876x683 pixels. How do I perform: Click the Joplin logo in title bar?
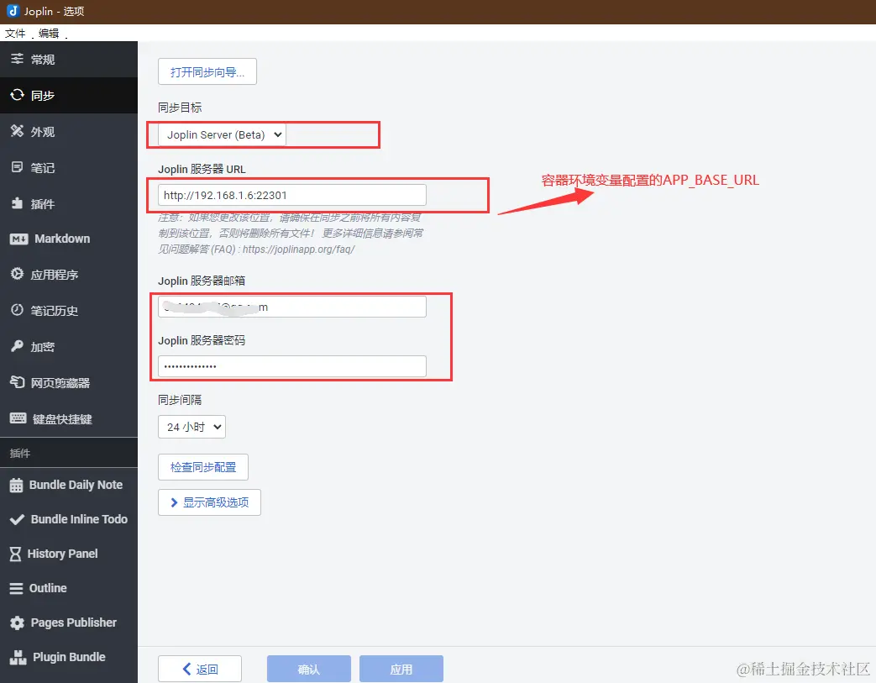point(13,11)
